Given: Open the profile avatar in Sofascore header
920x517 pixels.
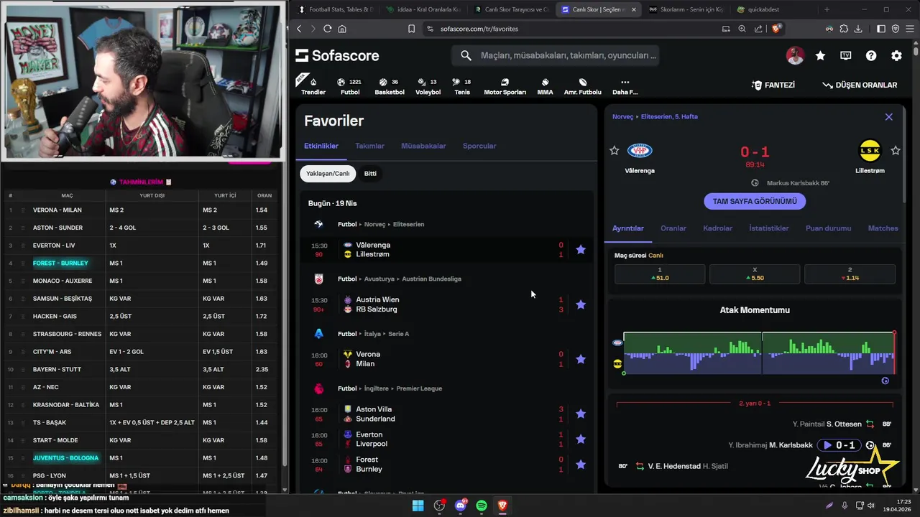Looking at the screenshot, I should click(x=795, y=55).
